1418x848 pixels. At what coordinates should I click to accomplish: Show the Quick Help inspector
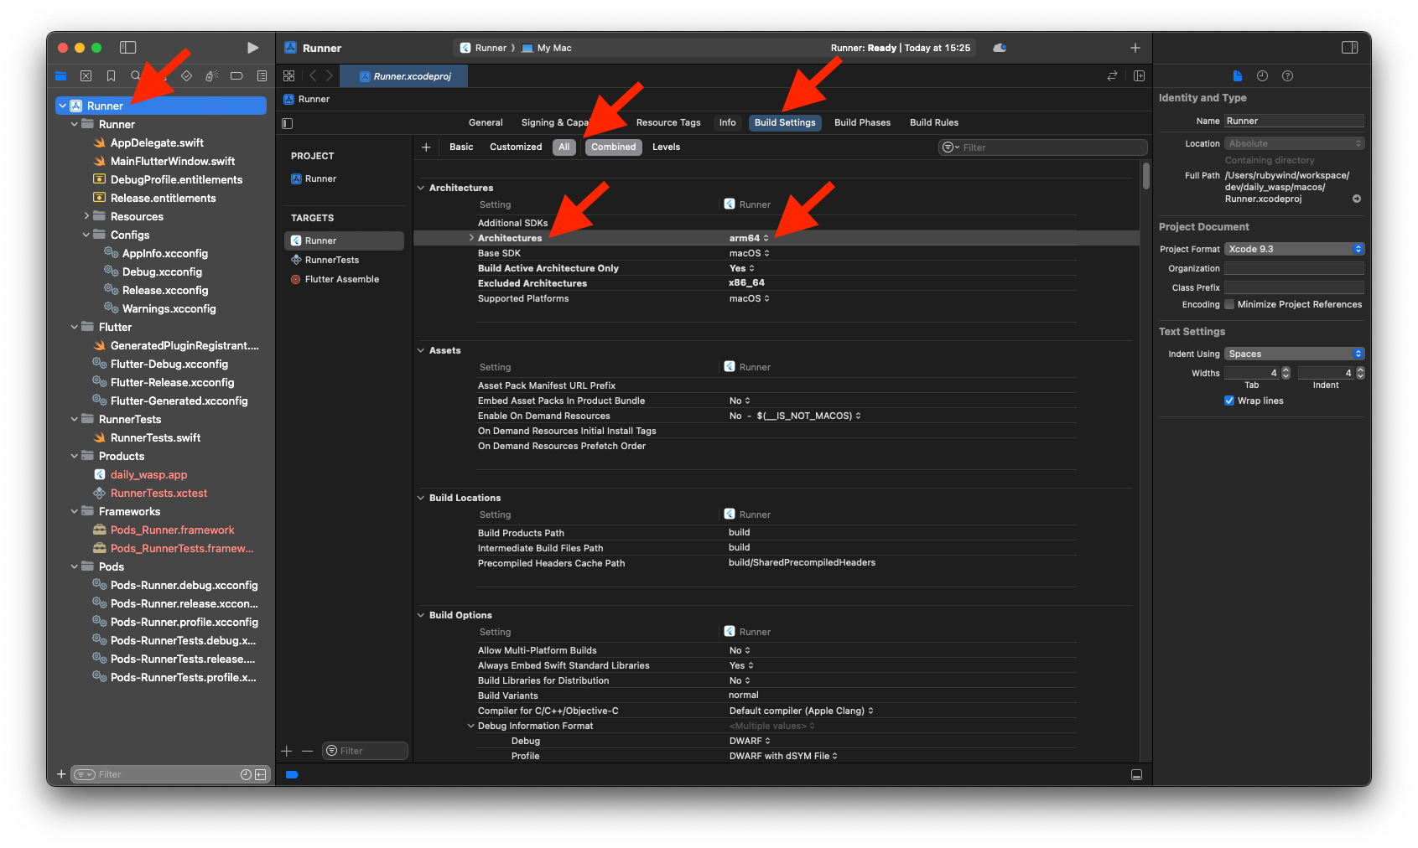1288,75
